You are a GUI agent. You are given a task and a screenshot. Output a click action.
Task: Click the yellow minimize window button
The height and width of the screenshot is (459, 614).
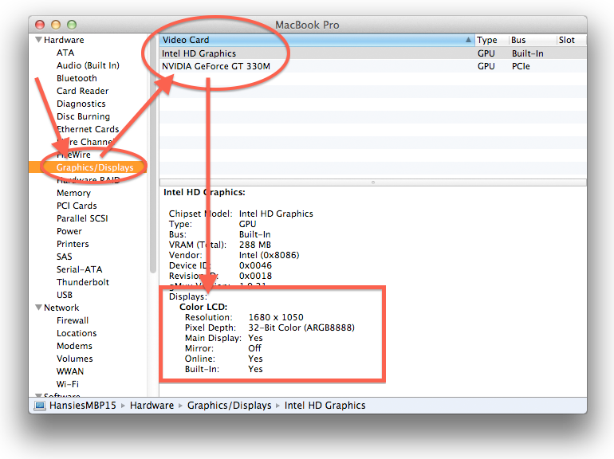point(56,25)
